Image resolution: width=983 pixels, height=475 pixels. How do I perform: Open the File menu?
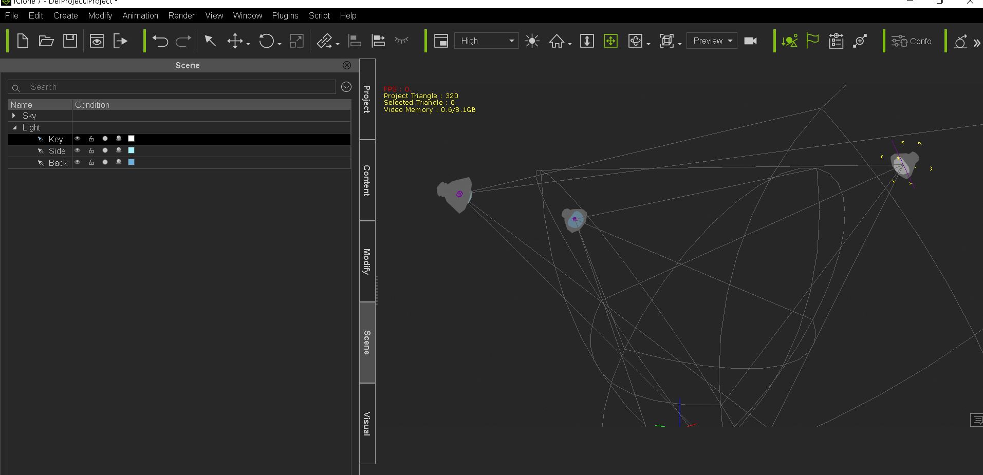(x=11, y=15)
